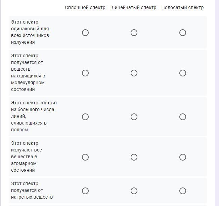Pick Полосатый спектр for 'в атомарном состоянии' row
Viewport: 219px width, 206px height.
click(x=182, y=157)
